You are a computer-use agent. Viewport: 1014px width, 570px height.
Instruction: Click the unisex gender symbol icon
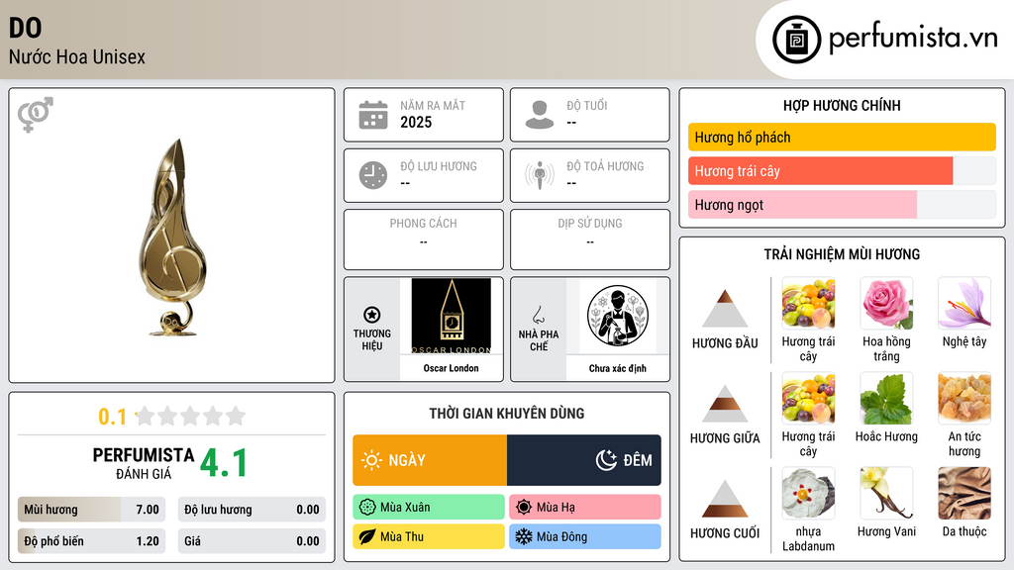coord(36,115)
